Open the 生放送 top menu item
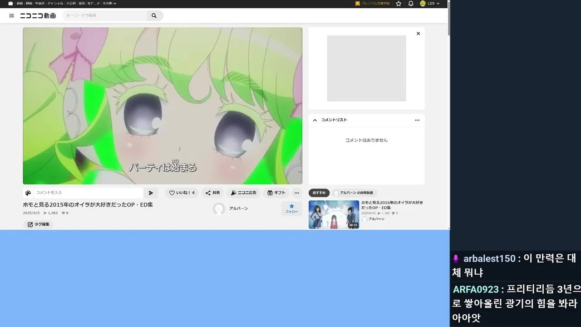The width and height of the screenshot is (581, 327). 39,3
